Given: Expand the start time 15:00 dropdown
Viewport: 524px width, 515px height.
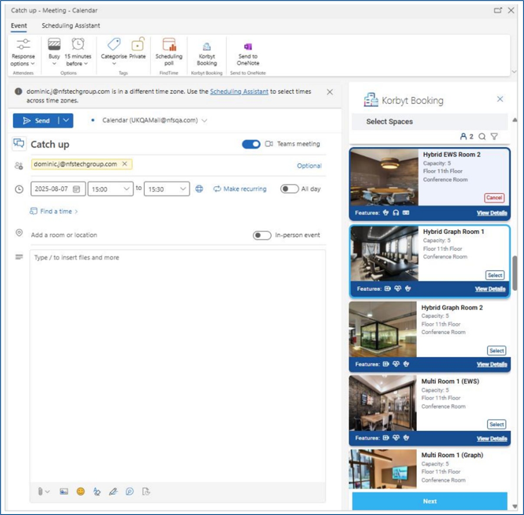Looking at the screenshot, I should [x=126, y=189].
